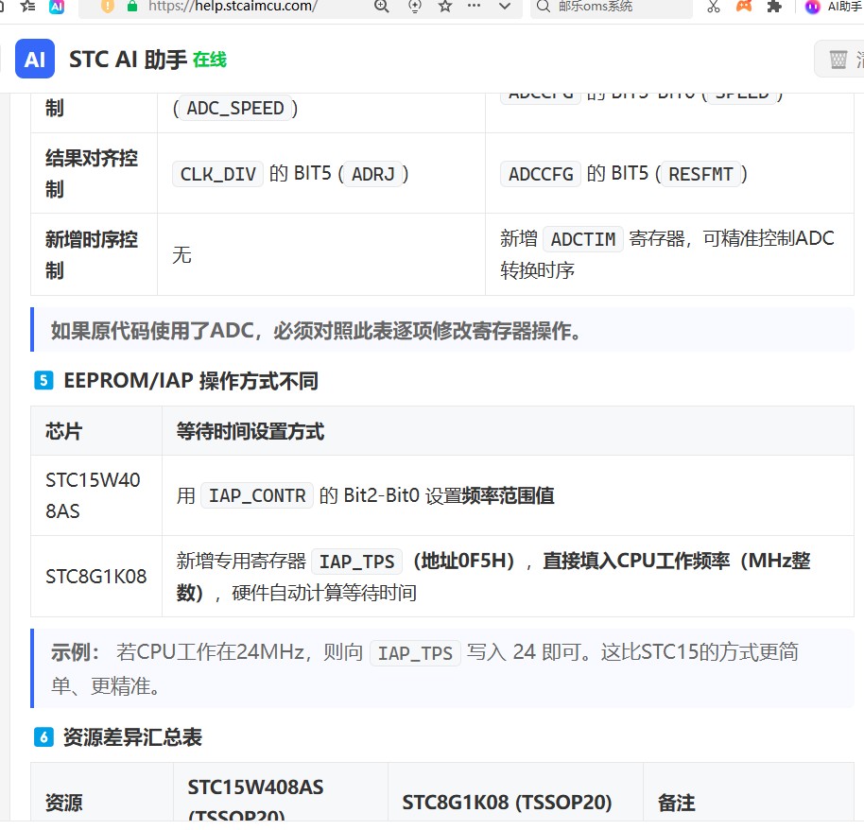Click the 新增时序控制 row header
The image size is (864, 830).
click(92, 254)
